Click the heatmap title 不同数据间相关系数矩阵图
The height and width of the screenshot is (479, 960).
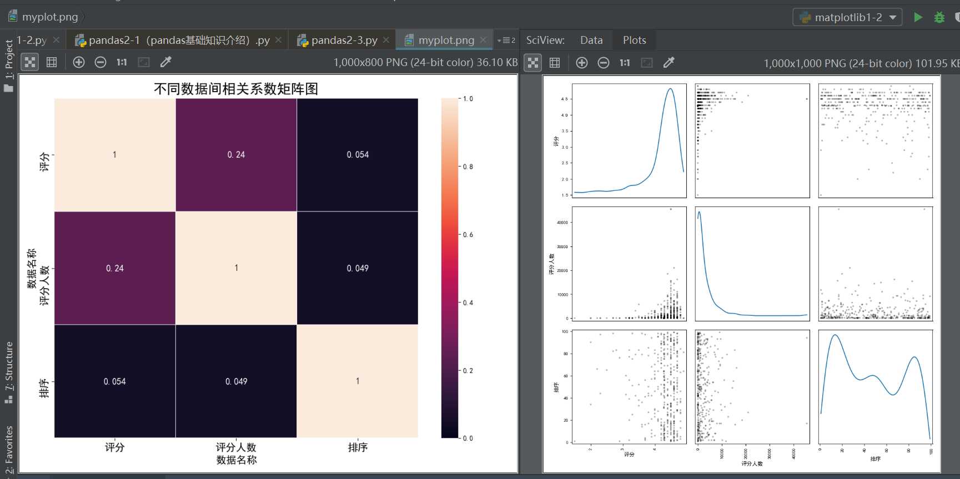pyautogui.click(x=236, y=89)
